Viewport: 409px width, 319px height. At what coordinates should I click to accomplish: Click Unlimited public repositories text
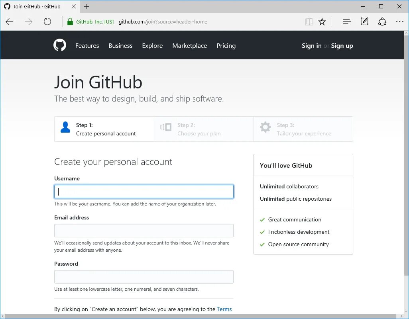tap(296, 199)
